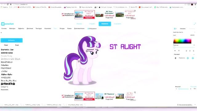The width and height of the screenshot is (197, 111).
Task: Open the blend mode dropdown showing Обычный
Action: click(x=184, y=54)
